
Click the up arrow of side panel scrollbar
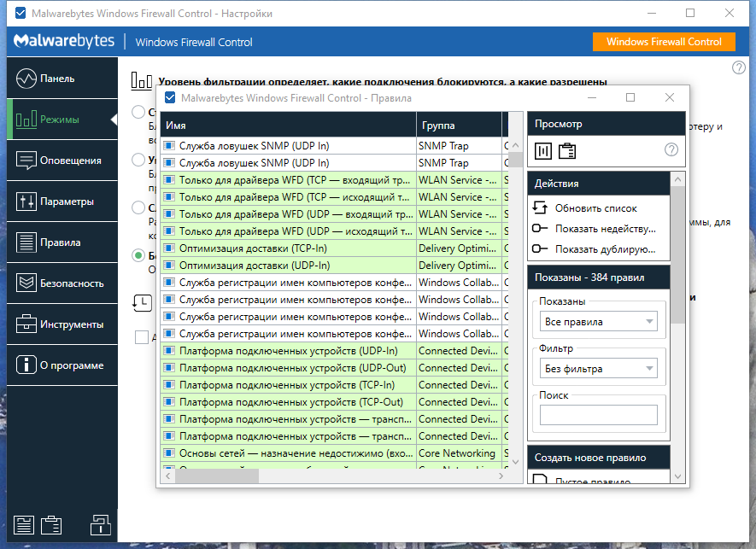[678, 179]
